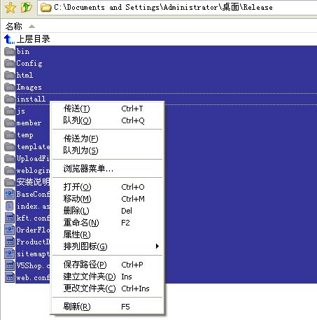Select the sitemap file icon
Image resolution: width=317 pixels, height=320 pixels.
coord(10,253)
